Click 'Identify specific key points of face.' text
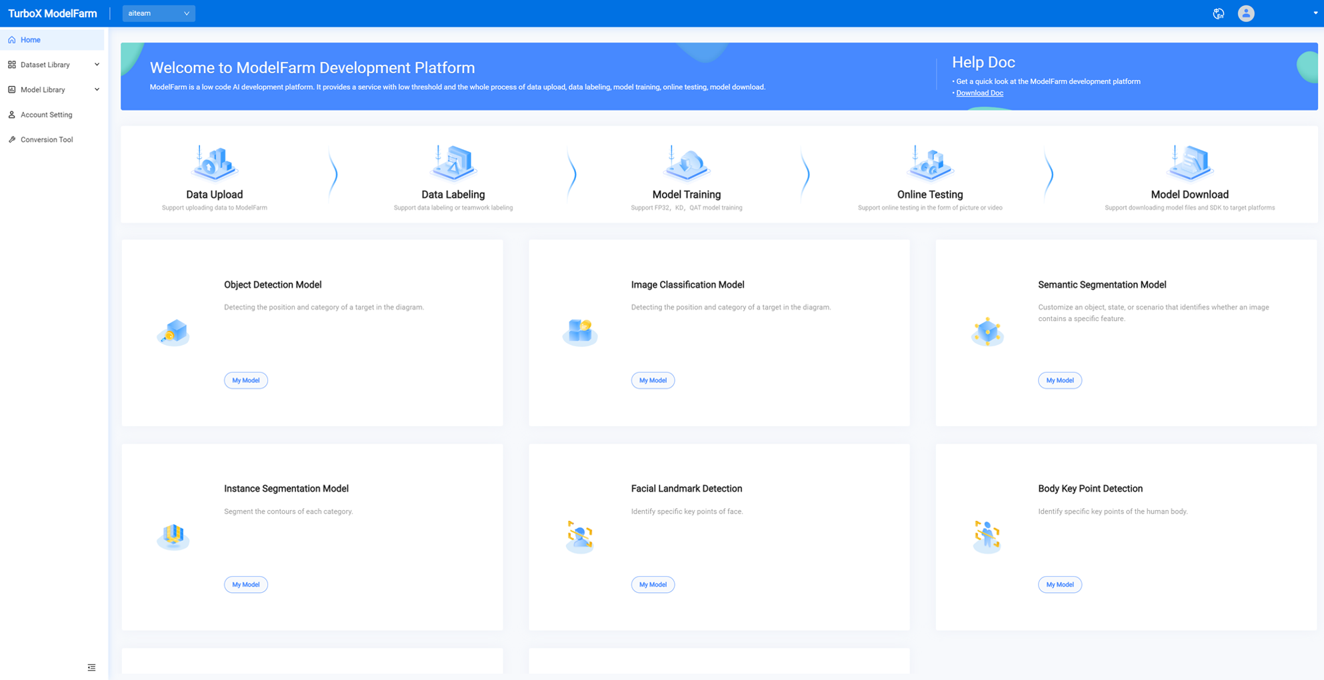This screenshot has width=1324, height=680. pyautogui.click(x=687, y=511)
